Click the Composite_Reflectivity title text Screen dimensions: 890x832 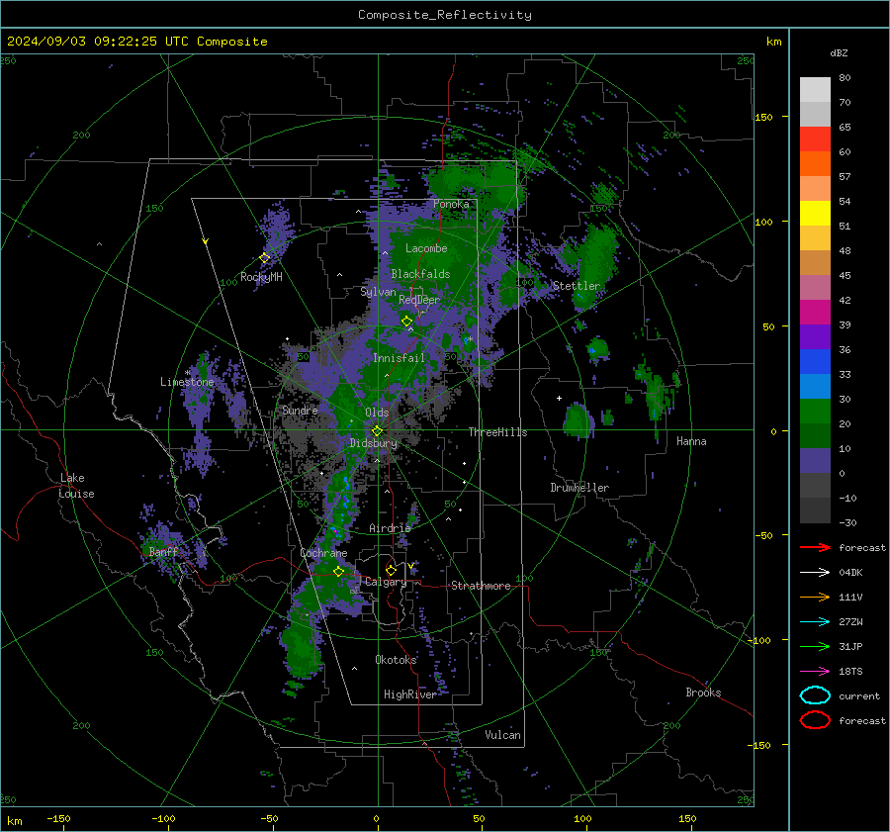(x=445, y=15)
